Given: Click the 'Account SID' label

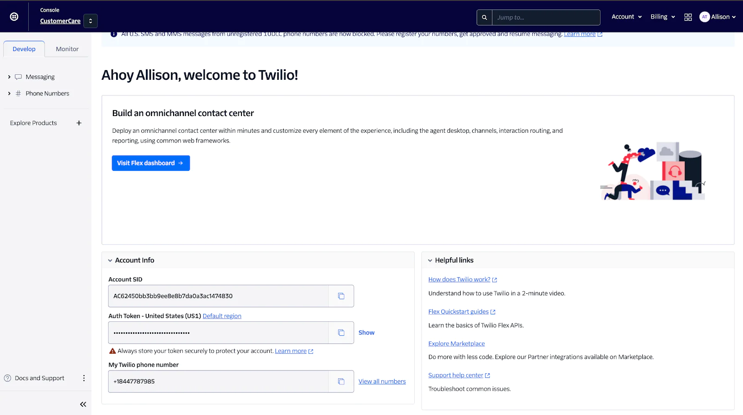Looking at the screenshot, I should [125, 279].
